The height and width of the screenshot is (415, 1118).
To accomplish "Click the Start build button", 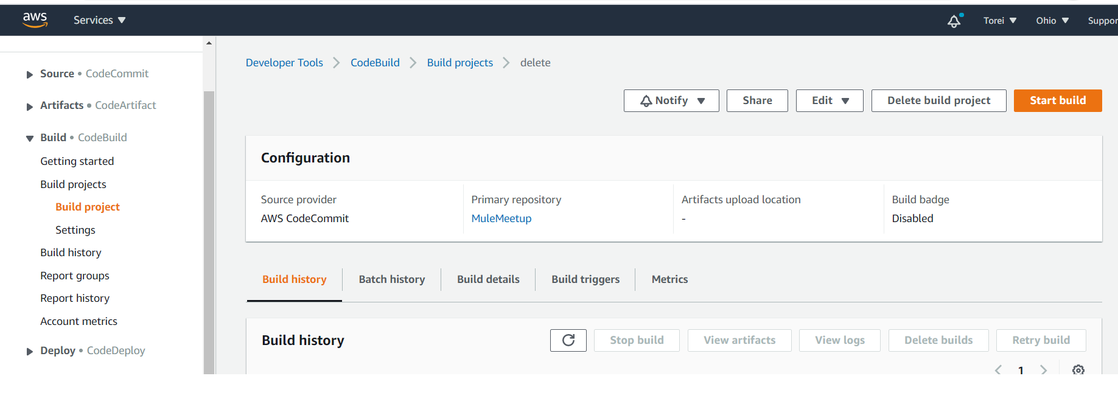I will point(1057,101).
